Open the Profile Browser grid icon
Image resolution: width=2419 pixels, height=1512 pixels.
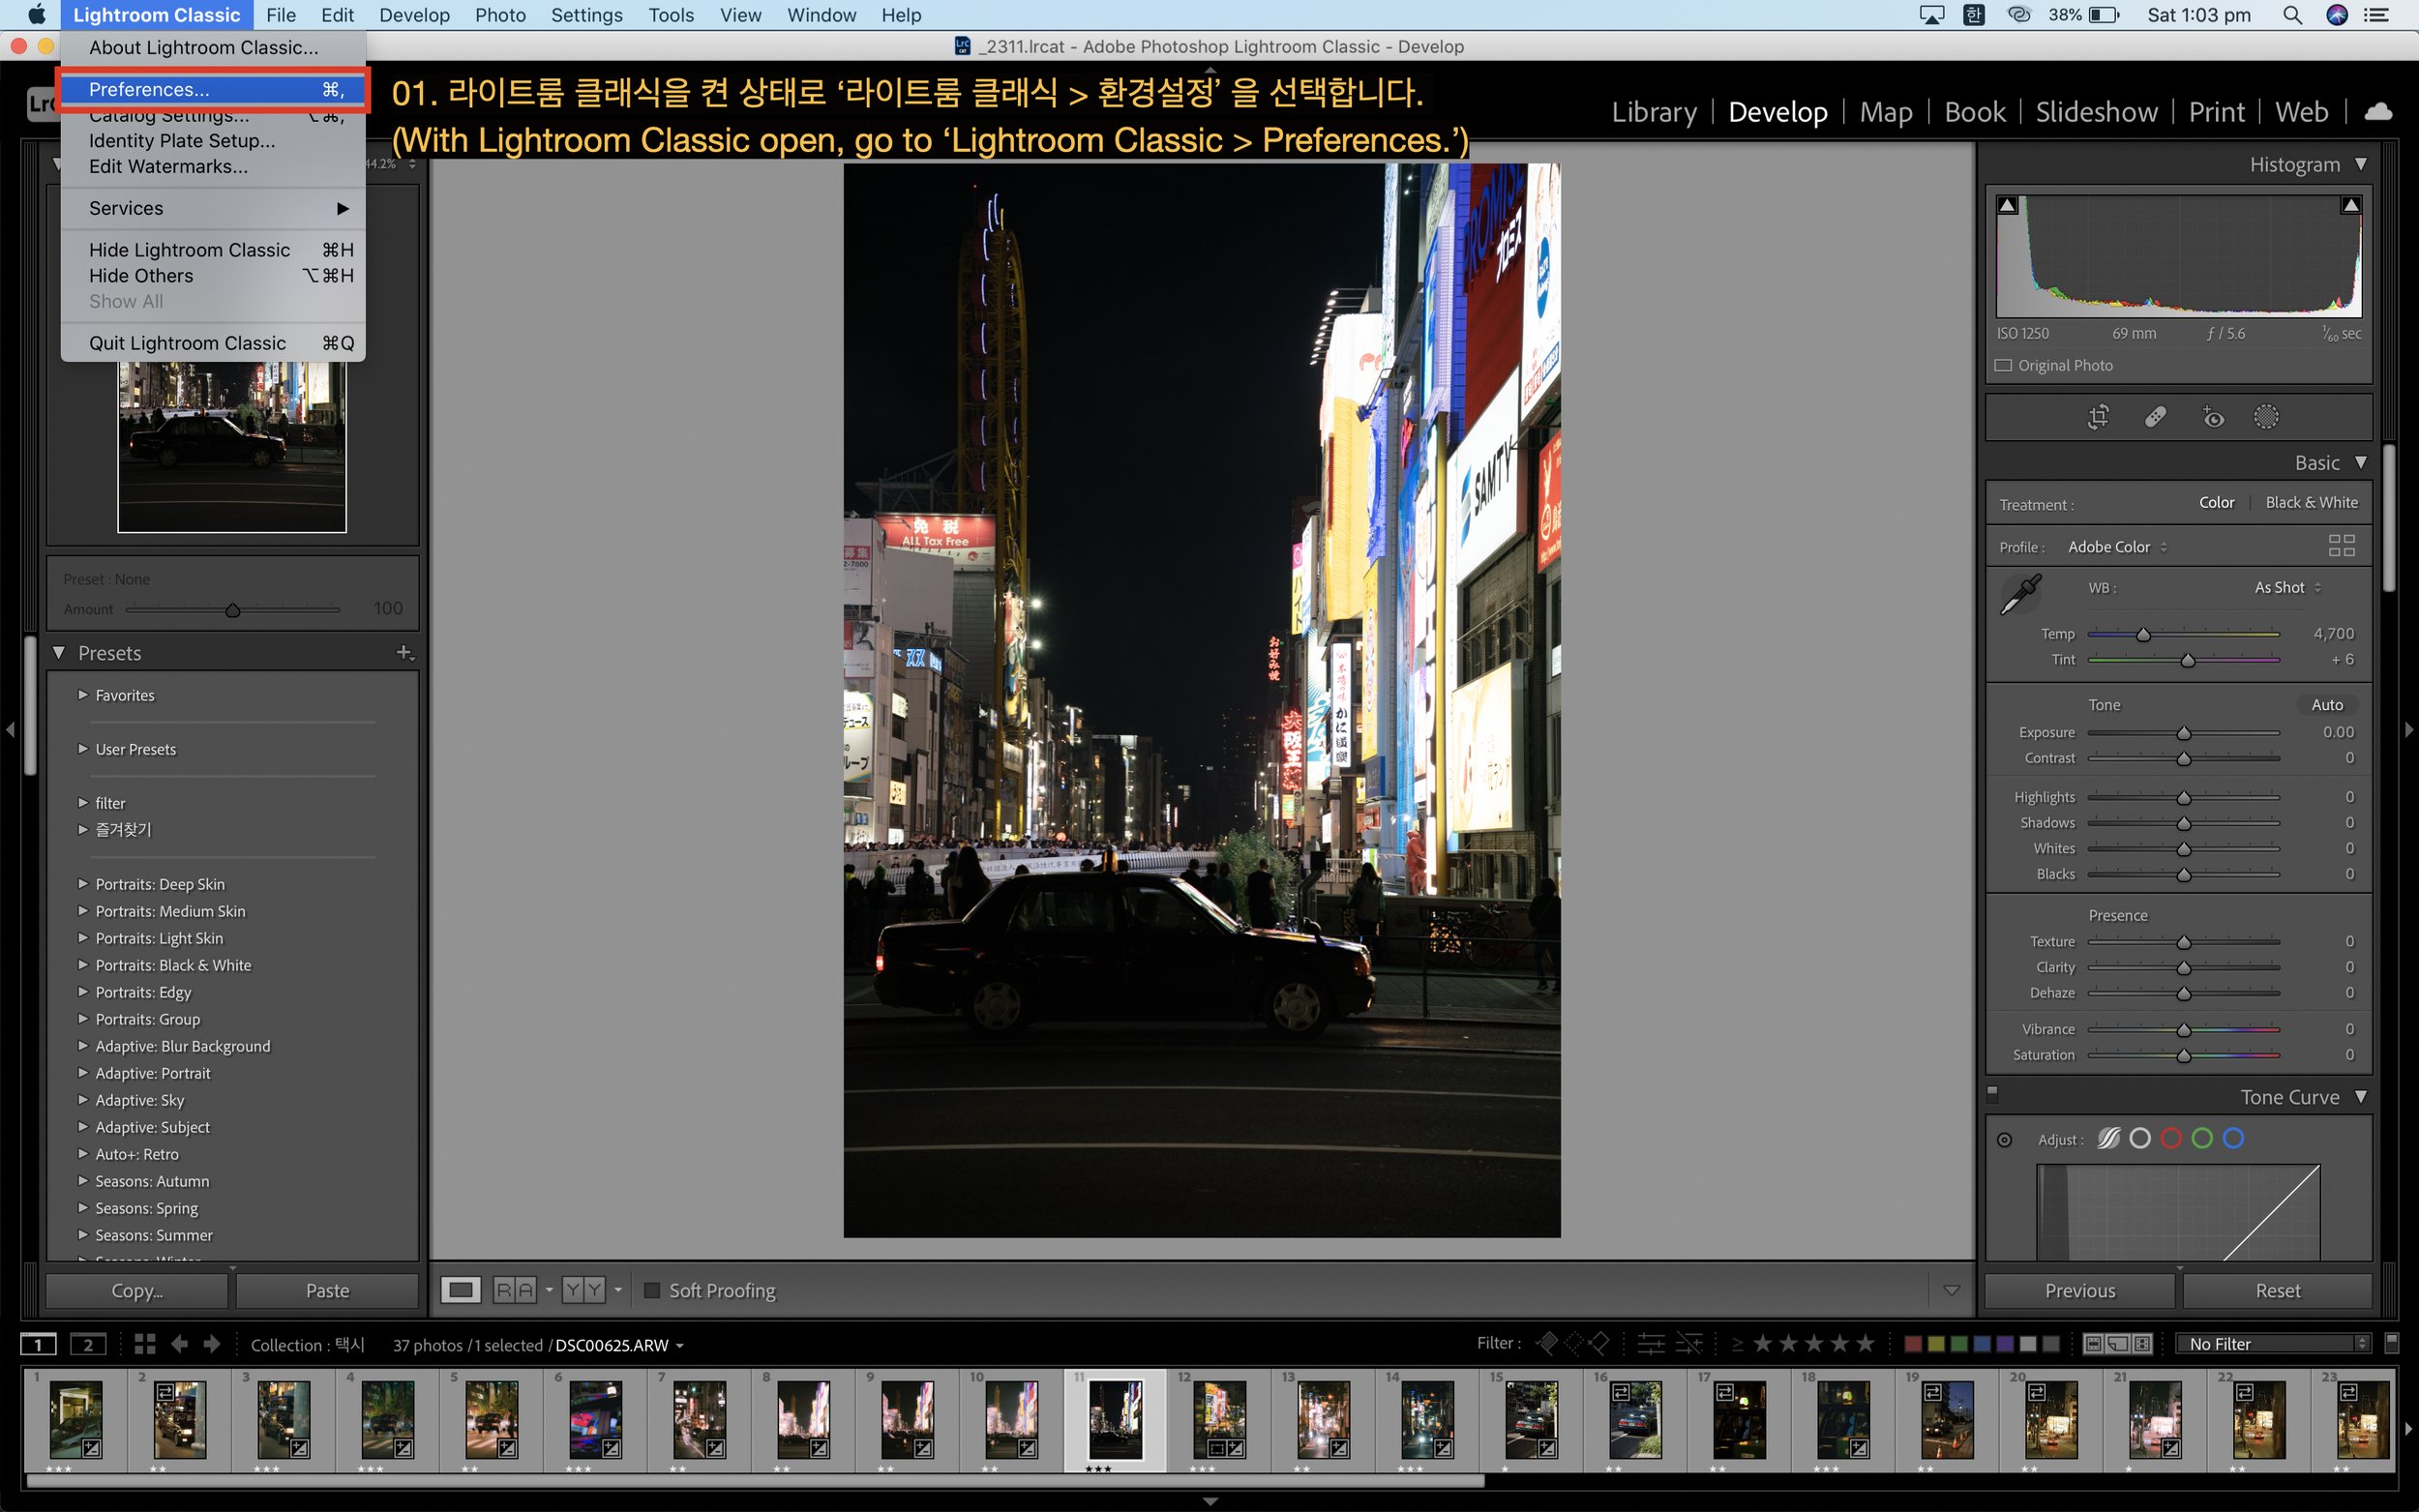(2341, 546)
